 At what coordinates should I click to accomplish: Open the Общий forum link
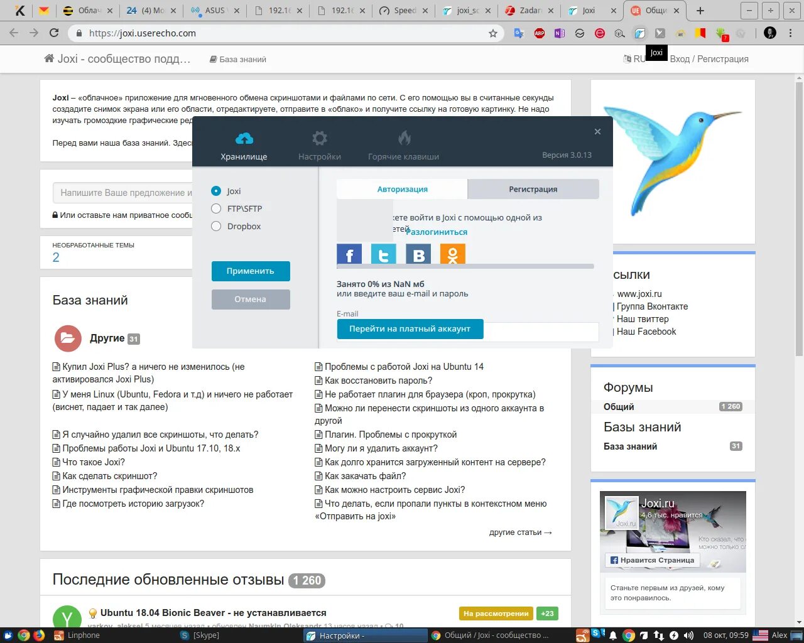619,407
